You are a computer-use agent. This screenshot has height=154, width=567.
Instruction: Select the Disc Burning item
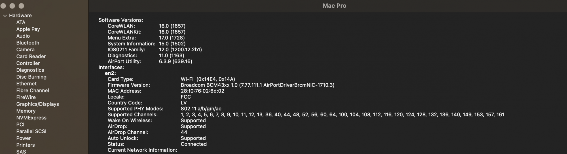click(x=31, y=77)
